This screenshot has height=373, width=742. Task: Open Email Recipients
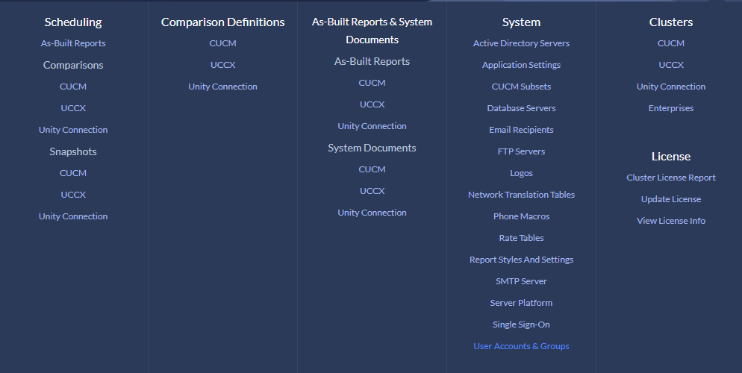pos(521,130)
